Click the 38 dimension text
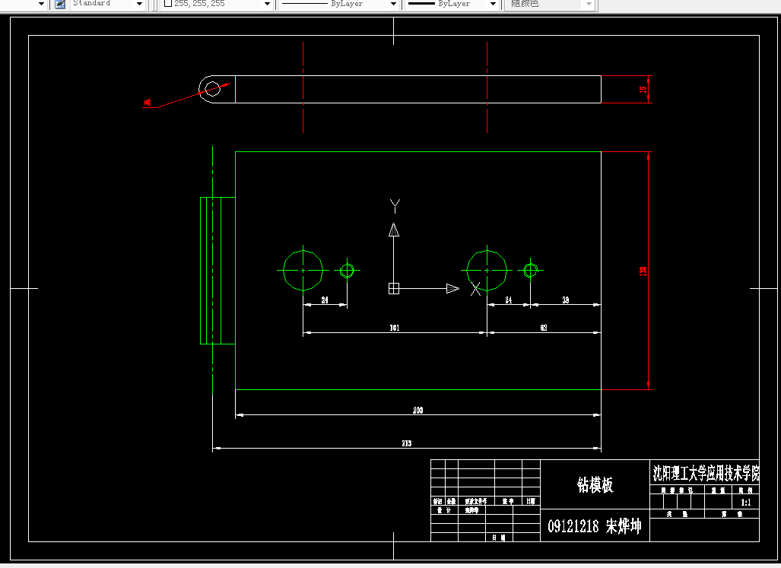781x568 pixels. (565, 300)
